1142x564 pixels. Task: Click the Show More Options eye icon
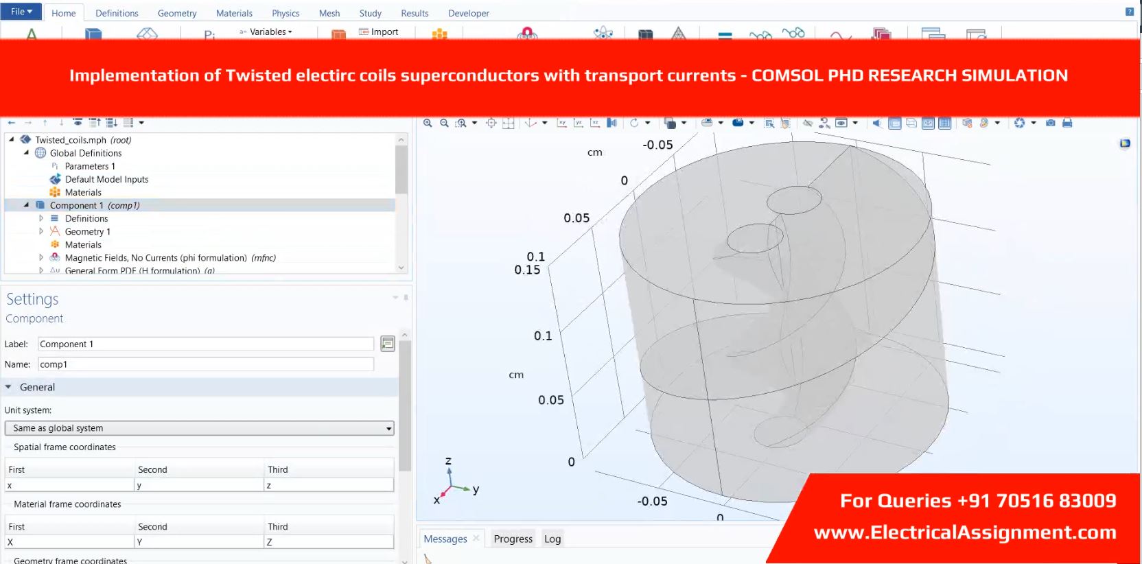click(78, 122)
